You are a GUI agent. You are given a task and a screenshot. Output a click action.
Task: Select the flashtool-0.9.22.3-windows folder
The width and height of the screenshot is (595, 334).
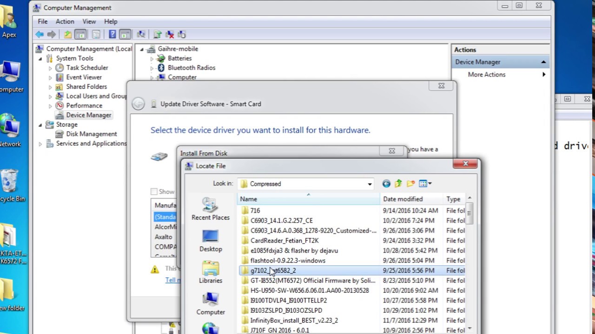click(288, 261)
